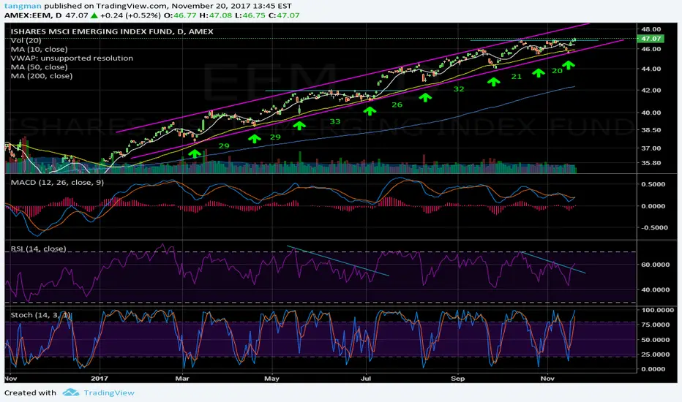Image resolution: width=682 pixels, height=402 pixels.
Task: Click the 46.00 price axis label
Action: point(651,49)
